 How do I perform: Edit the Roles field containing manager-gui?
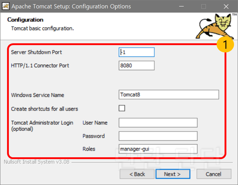pos(158,149)
